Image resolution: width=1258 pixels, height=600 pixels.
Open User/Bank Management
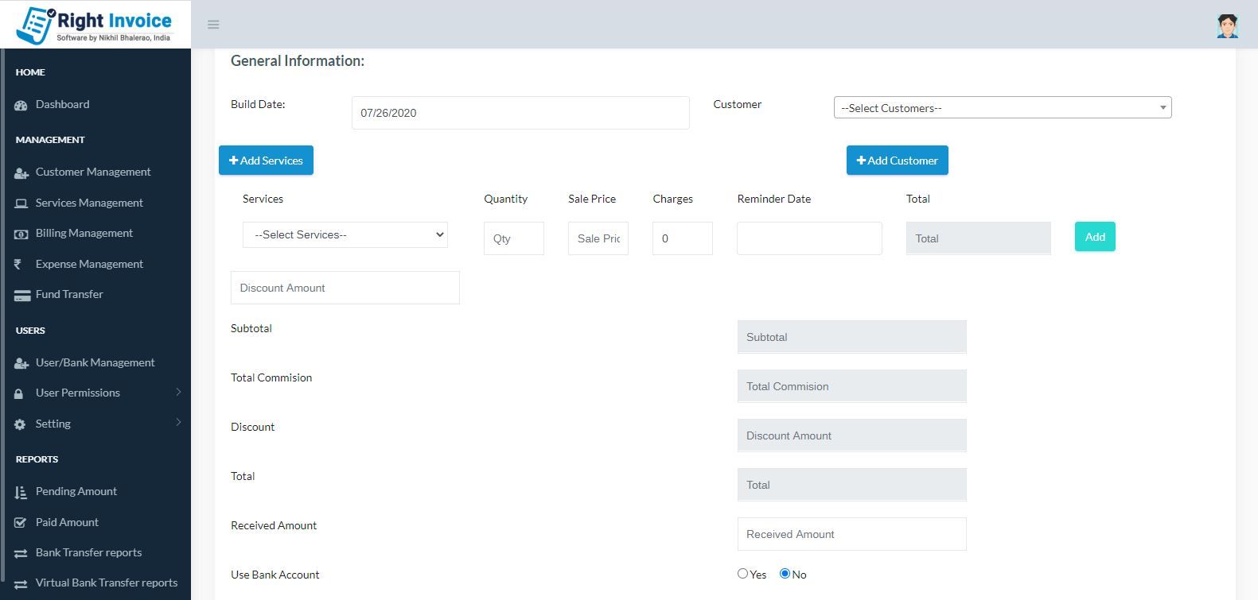click(95, 362)
